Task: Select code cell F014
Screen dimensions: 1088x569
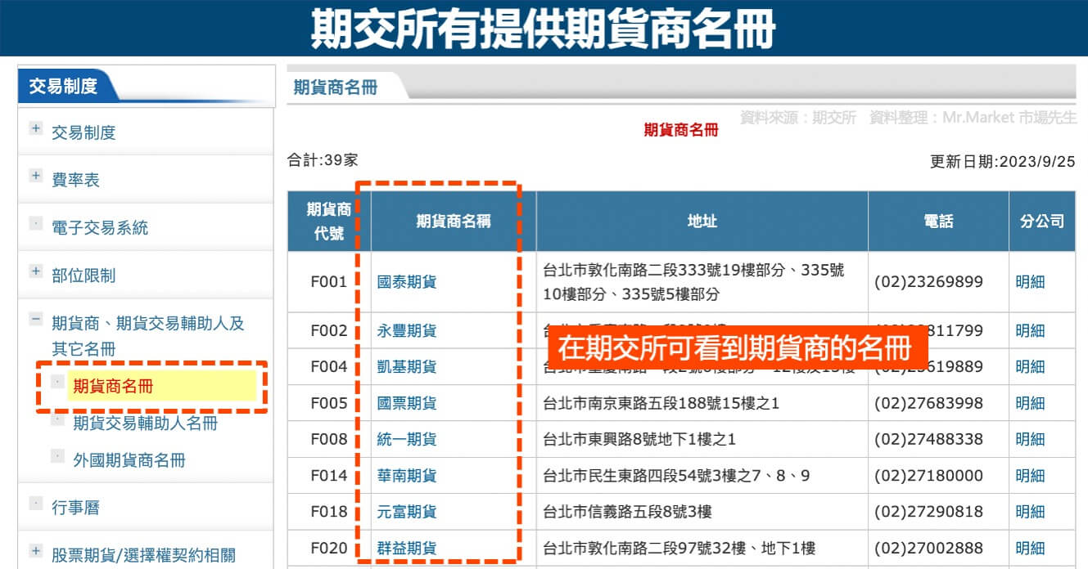Action: 329,476
